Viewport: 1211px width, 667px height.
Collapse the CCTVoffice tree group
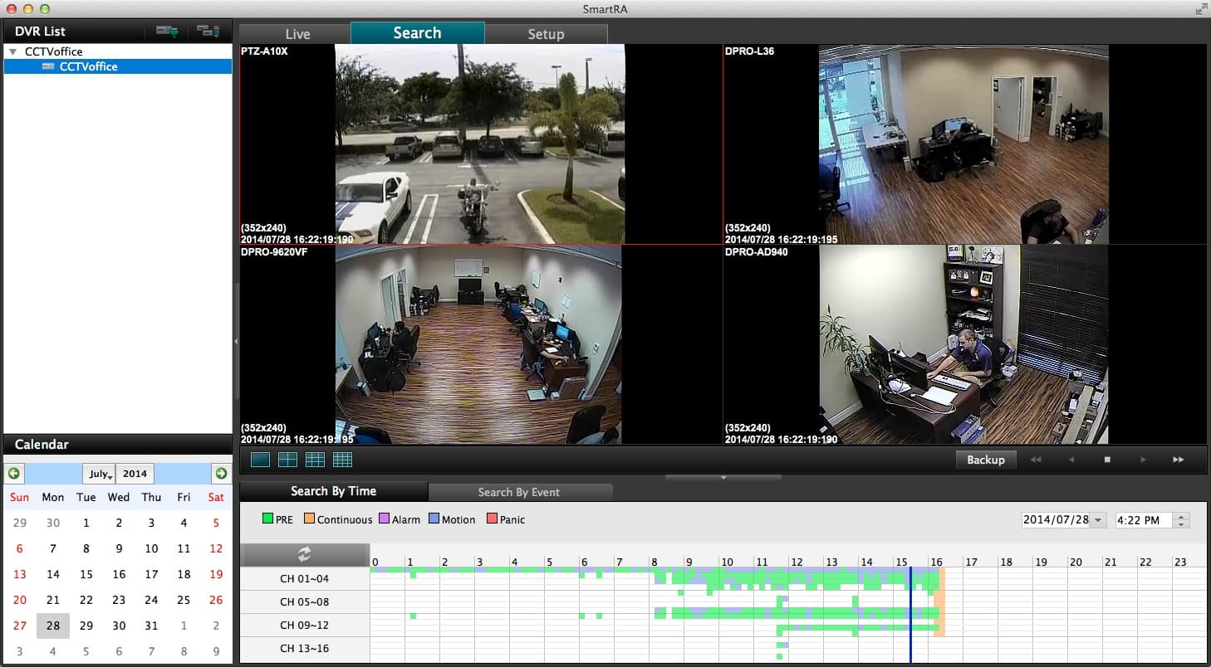pyautogui.click(x=13, y=51)
